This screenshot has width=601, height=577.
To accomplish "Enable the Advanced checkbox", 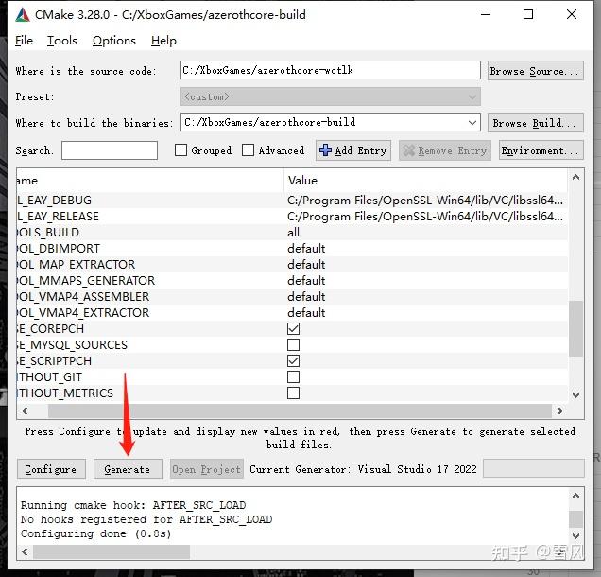I will (x=249, y=150).
